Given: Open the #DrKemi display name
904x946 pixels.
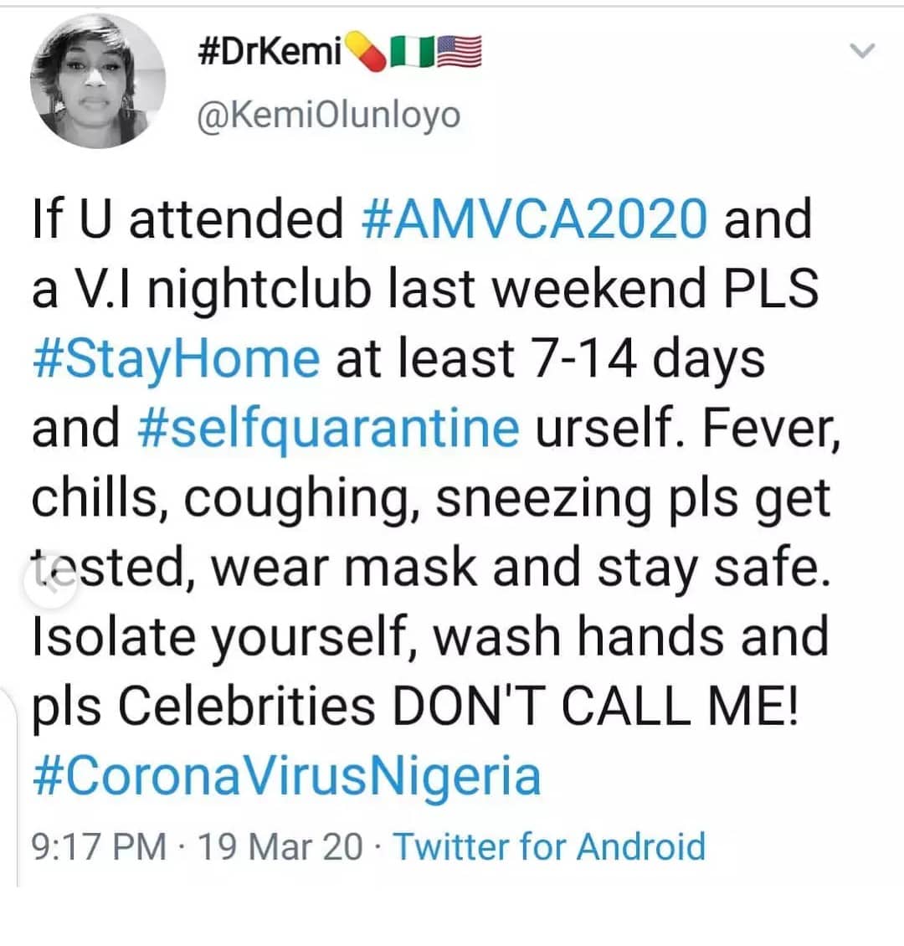Looking at the screenshot, I should click(272, 54).
